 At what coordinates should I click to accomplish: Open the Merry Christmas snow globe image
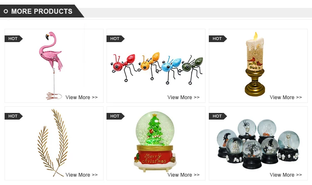pos(155,141)
